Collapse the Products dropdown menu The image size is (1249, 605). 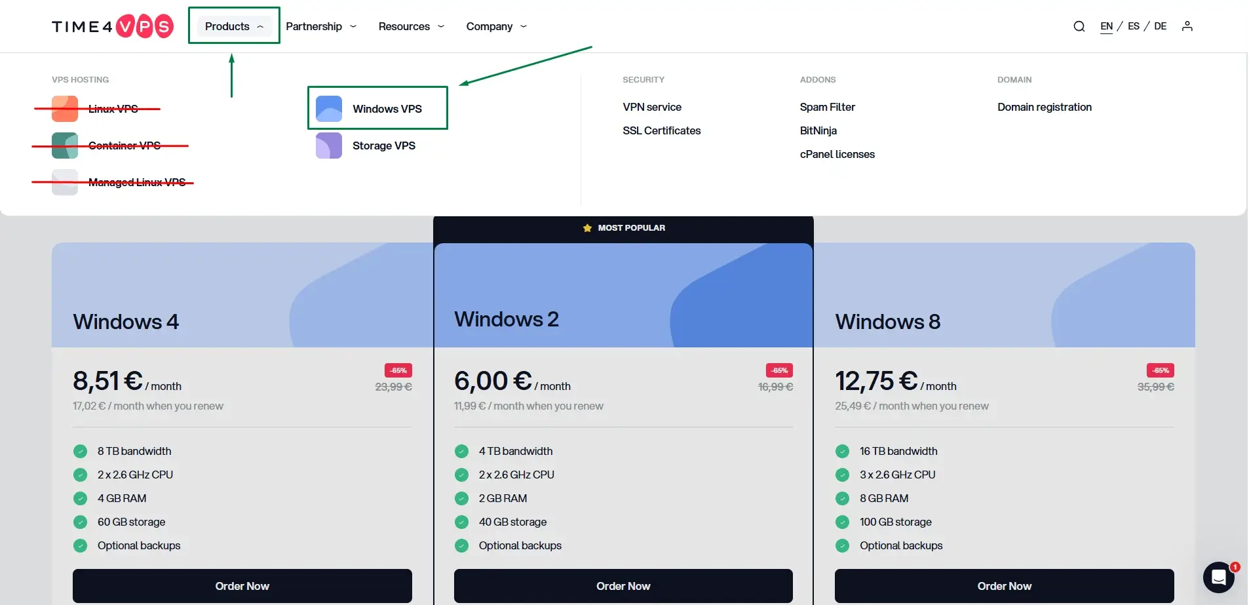[x=234, y=26]
